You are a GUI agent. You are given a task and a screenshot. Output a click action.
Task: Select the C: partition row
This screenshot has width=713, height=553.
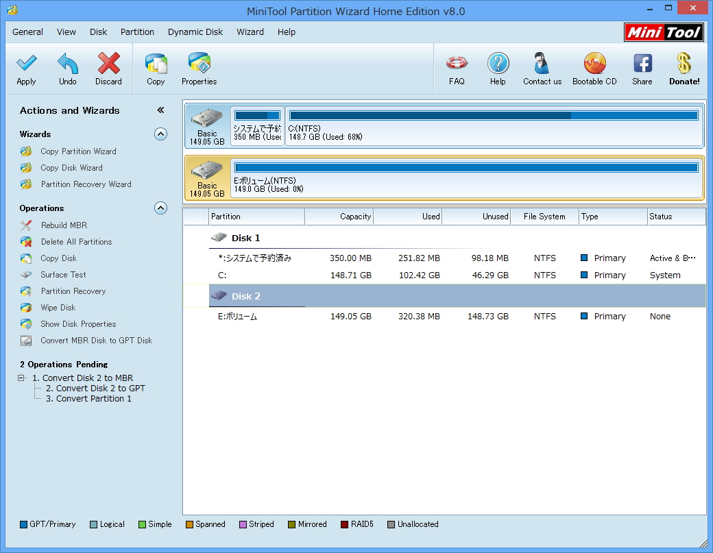[x=457, y=275]
